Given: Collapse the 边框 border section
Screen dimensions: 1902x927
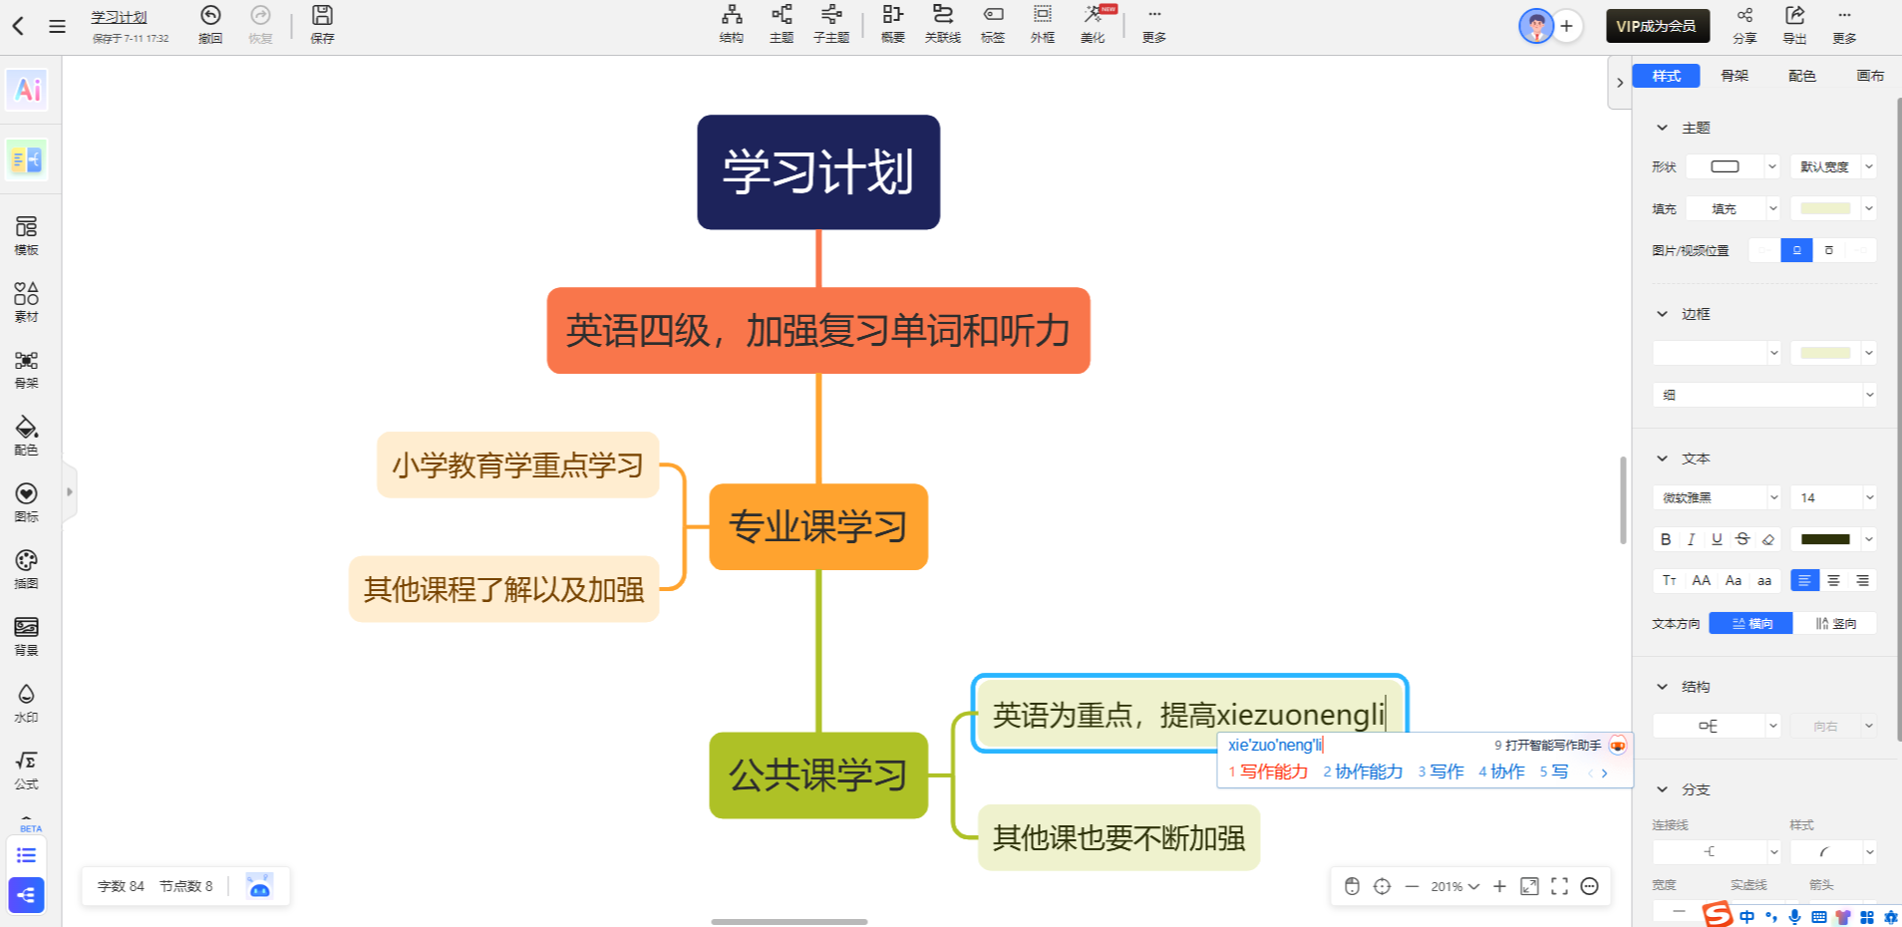Looking at the screenshot, I should point(1662,314).
